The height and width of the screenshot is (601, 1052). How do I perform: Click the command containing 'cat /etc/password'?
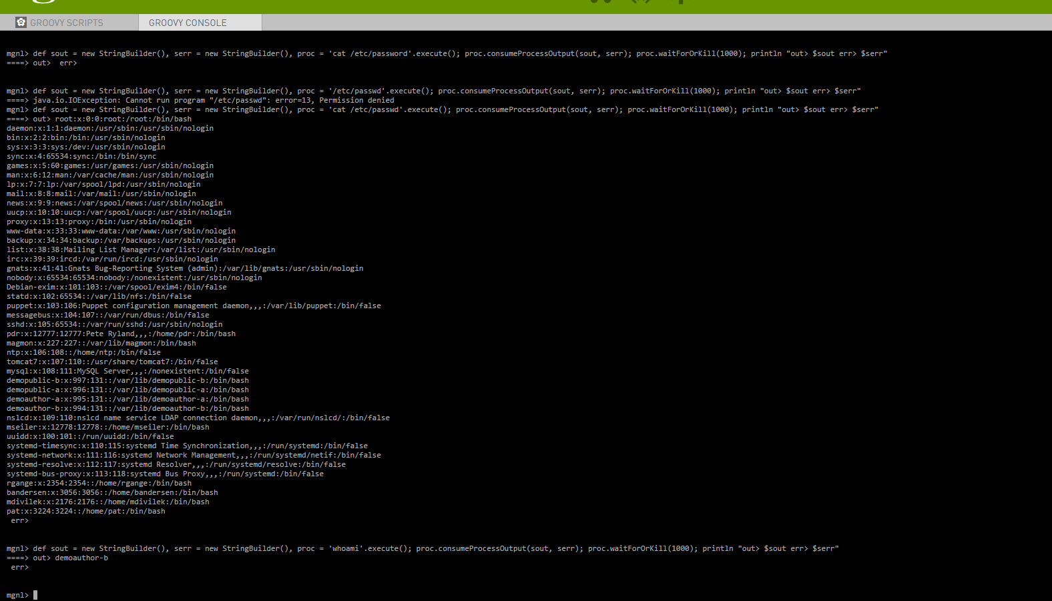pos(447,53)
